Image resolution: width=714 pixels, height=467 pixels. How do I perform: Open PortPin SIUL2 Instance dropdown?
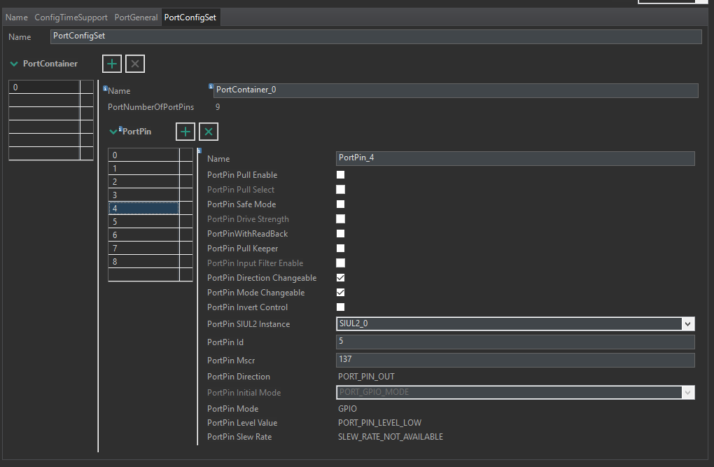[x=688, y=323]
